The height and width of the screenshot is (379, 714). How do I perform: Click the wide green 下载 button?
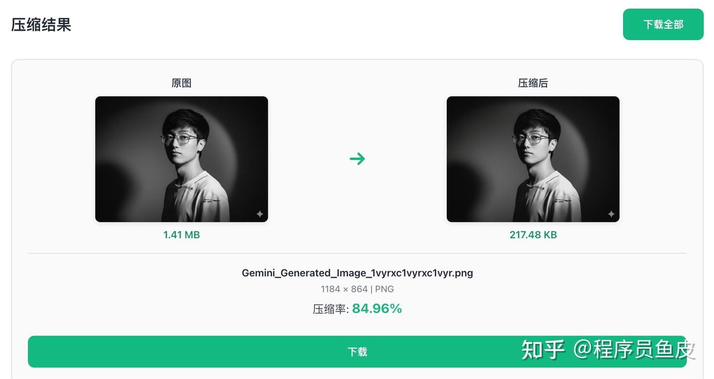coord(357,352)
